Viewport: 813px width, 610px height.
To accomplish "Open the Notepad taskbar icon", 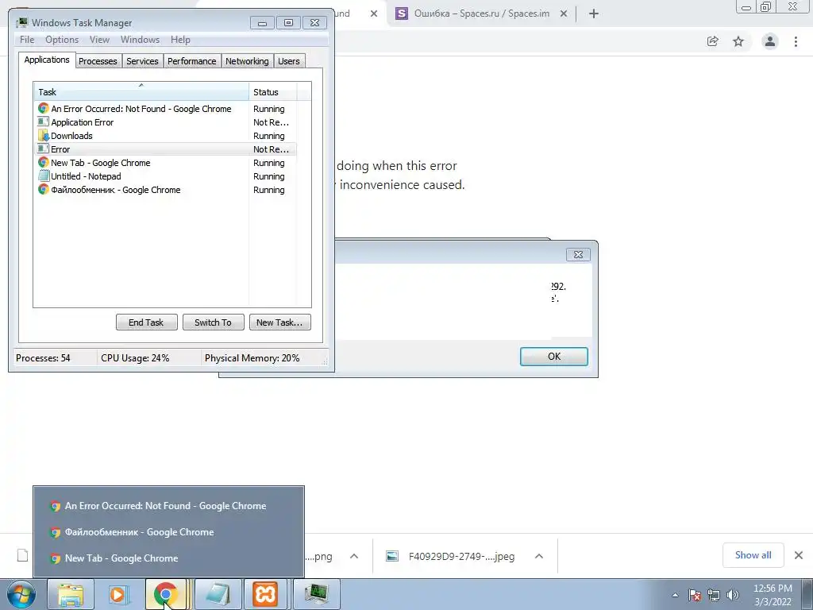I will [218, 594].
